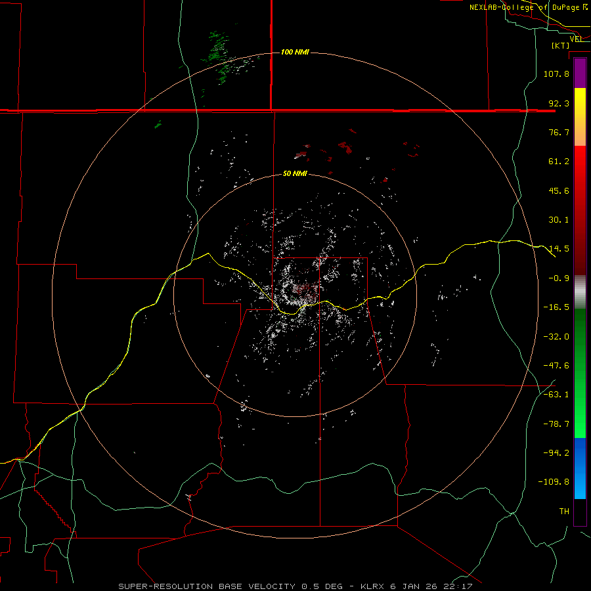The width and height of the screenshot is (591, 591).
Task: Click the 50 NMI range ring label
Action: tap(295, 173)
